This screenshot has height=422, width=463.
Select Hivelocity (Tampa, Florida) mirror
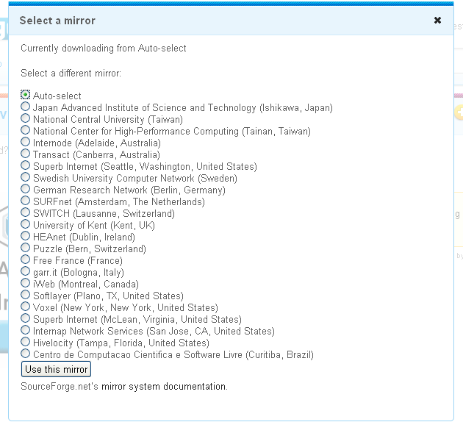point(26,343)
